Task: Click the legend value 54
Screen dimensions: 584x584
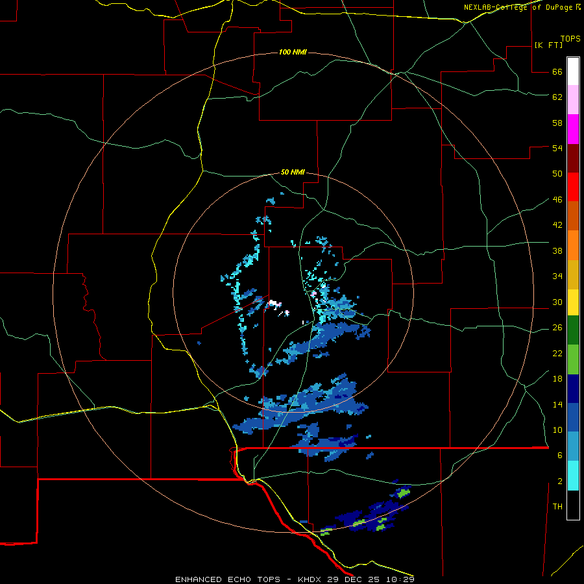Action: (x=557, y=148)
